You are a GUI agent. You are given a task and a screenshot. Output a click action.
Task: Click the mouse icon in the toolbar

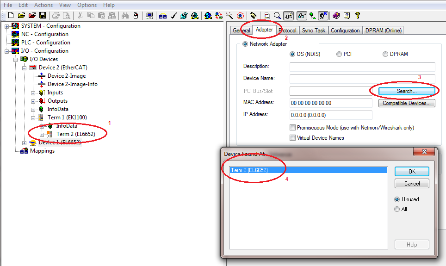(x=136, y=15)
